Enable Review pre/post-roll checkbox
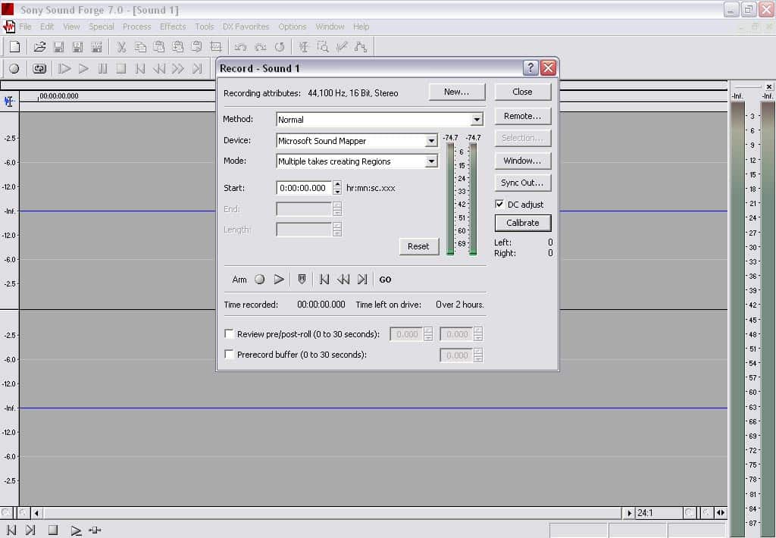The image size is (776, 538). pos(229,334)
